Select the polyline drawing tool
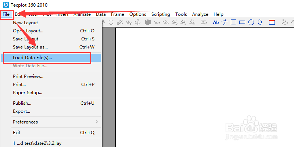The width and height of the screenshot is (294, 147). pyautogui.click(x=225, y=22)
